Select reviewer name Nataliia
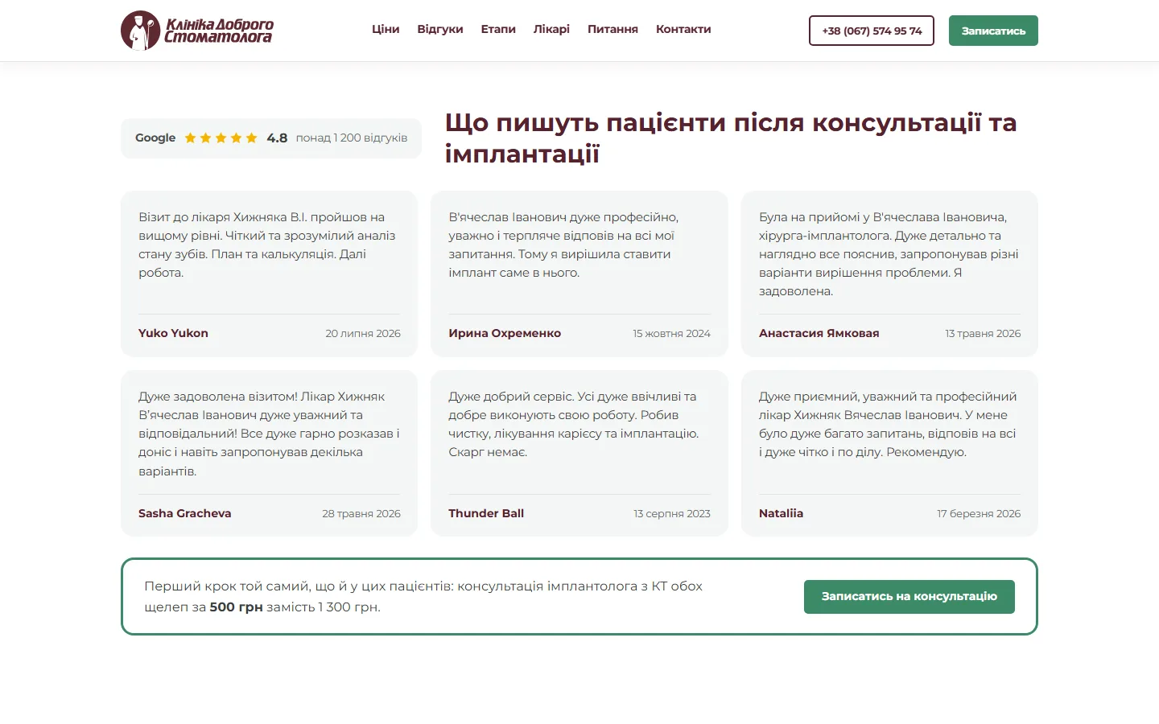 point(781,513)
